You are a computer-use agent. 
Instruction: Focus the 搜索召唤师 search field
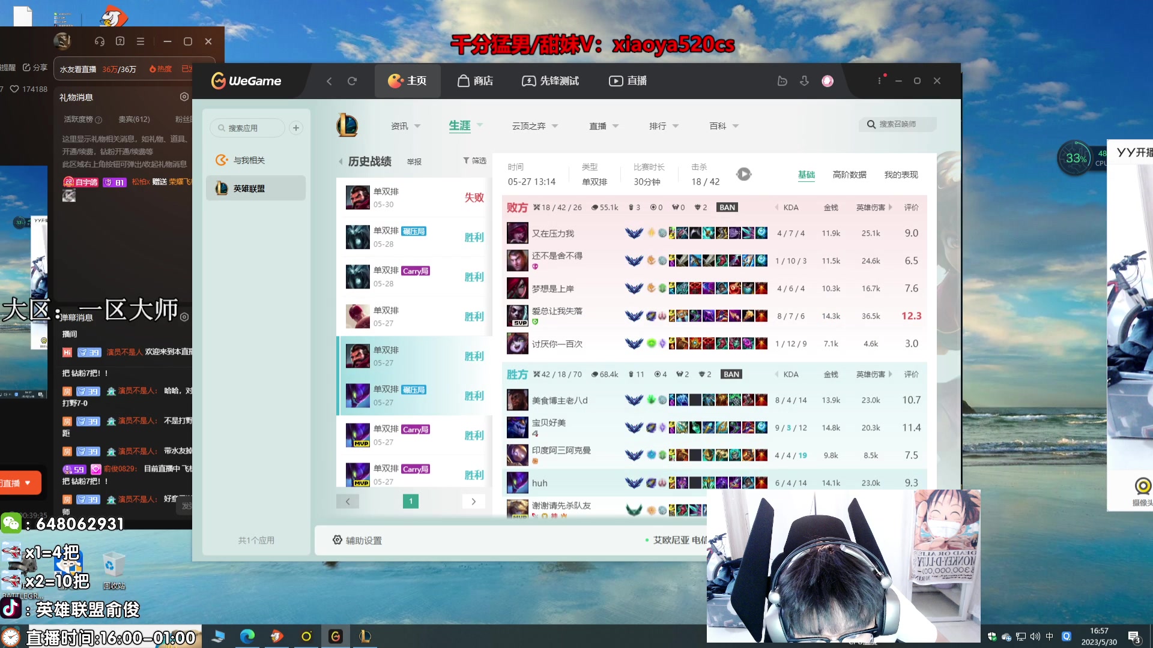pyautogui.click(x=897, y=124)
